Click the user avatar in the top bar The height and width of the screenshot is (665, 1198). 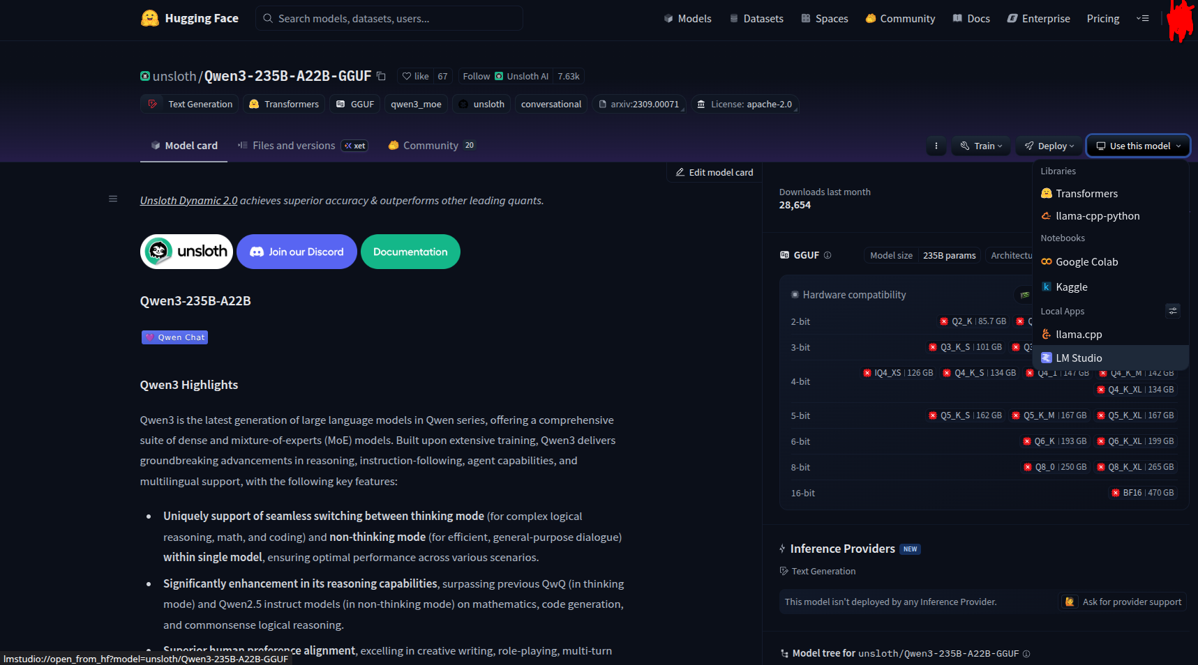click(1180, 20)
